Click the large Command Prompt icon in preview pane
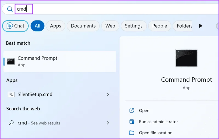 coord(186,58)
